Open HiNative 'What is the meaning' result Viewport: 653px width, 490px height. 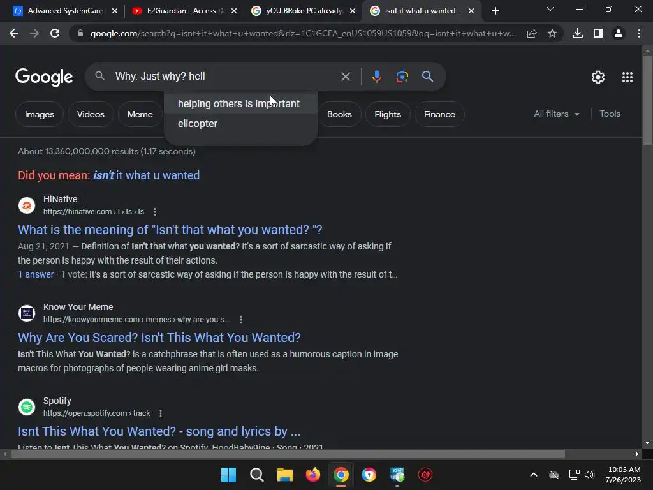pos(170,230)
